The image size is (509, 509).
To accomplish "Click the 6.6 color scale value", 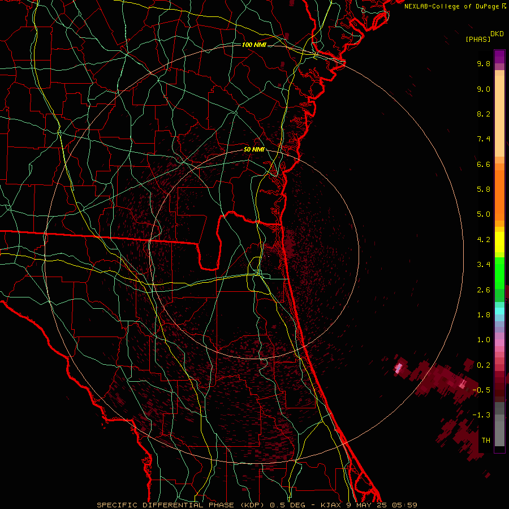I will (x=484, y=164).
